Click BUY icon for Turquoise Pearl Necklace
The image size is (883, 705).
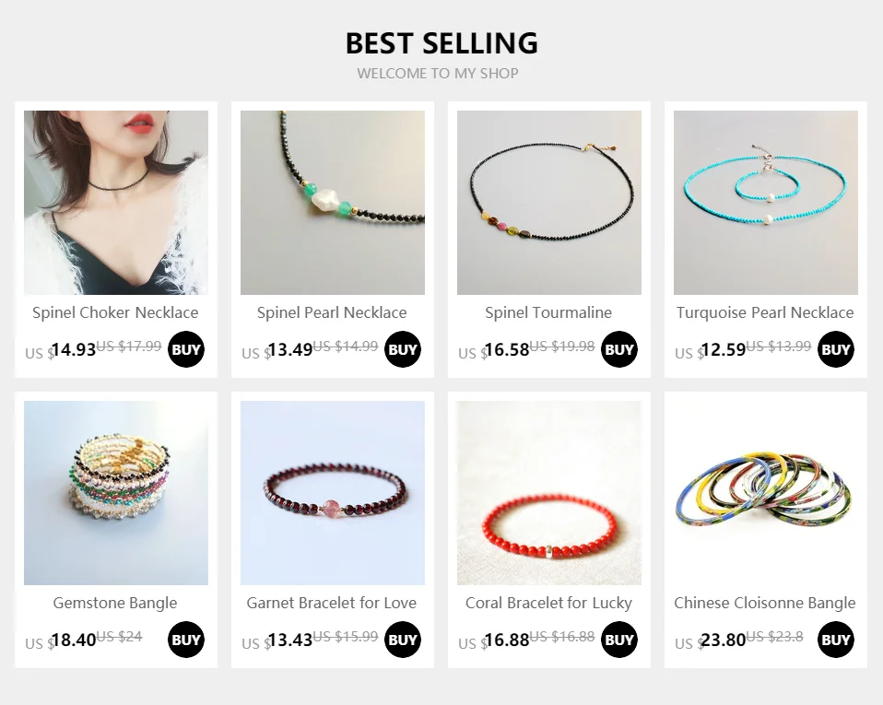pos(836,349)
